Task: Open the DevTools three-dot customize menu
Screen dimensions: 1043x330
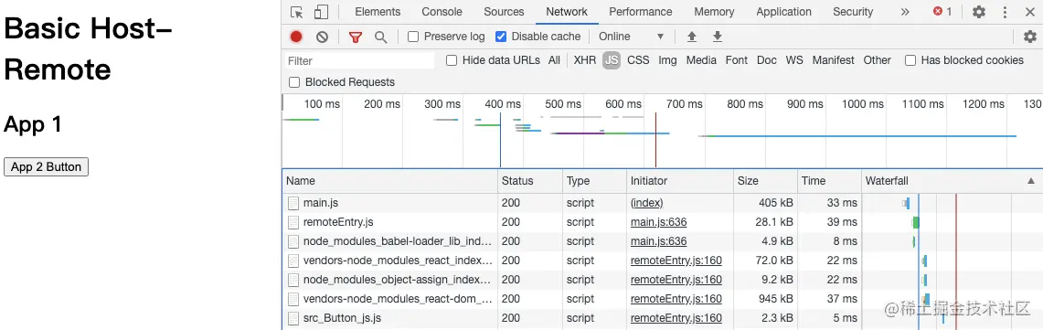Action: (x=1006, y=12)
